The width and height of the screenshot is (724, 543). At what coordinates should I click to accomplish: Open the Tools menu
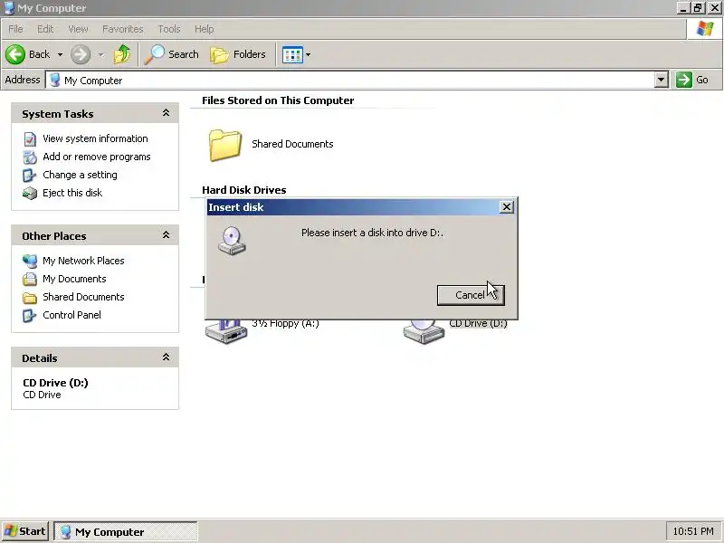(169, 29)
